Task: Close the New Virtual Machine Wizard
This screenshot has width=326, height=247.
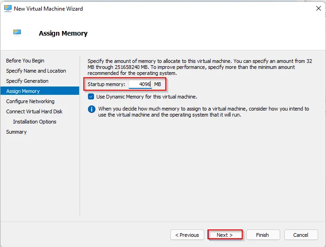Action: click(x=318, y=8)
